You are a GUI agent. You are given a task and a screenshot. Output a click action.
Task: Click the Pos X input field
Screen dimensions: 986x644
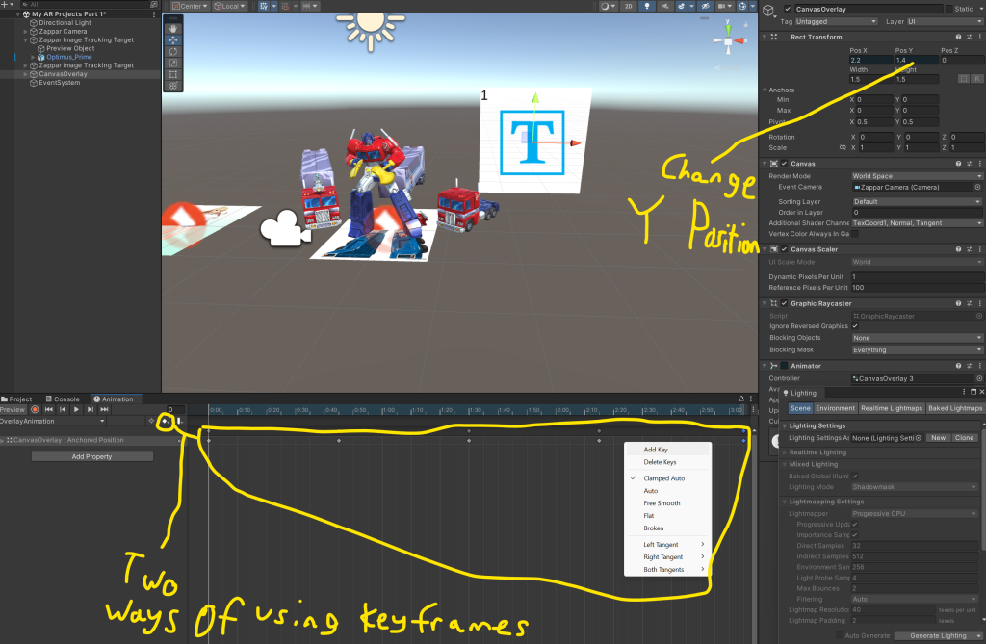(869, 60)
